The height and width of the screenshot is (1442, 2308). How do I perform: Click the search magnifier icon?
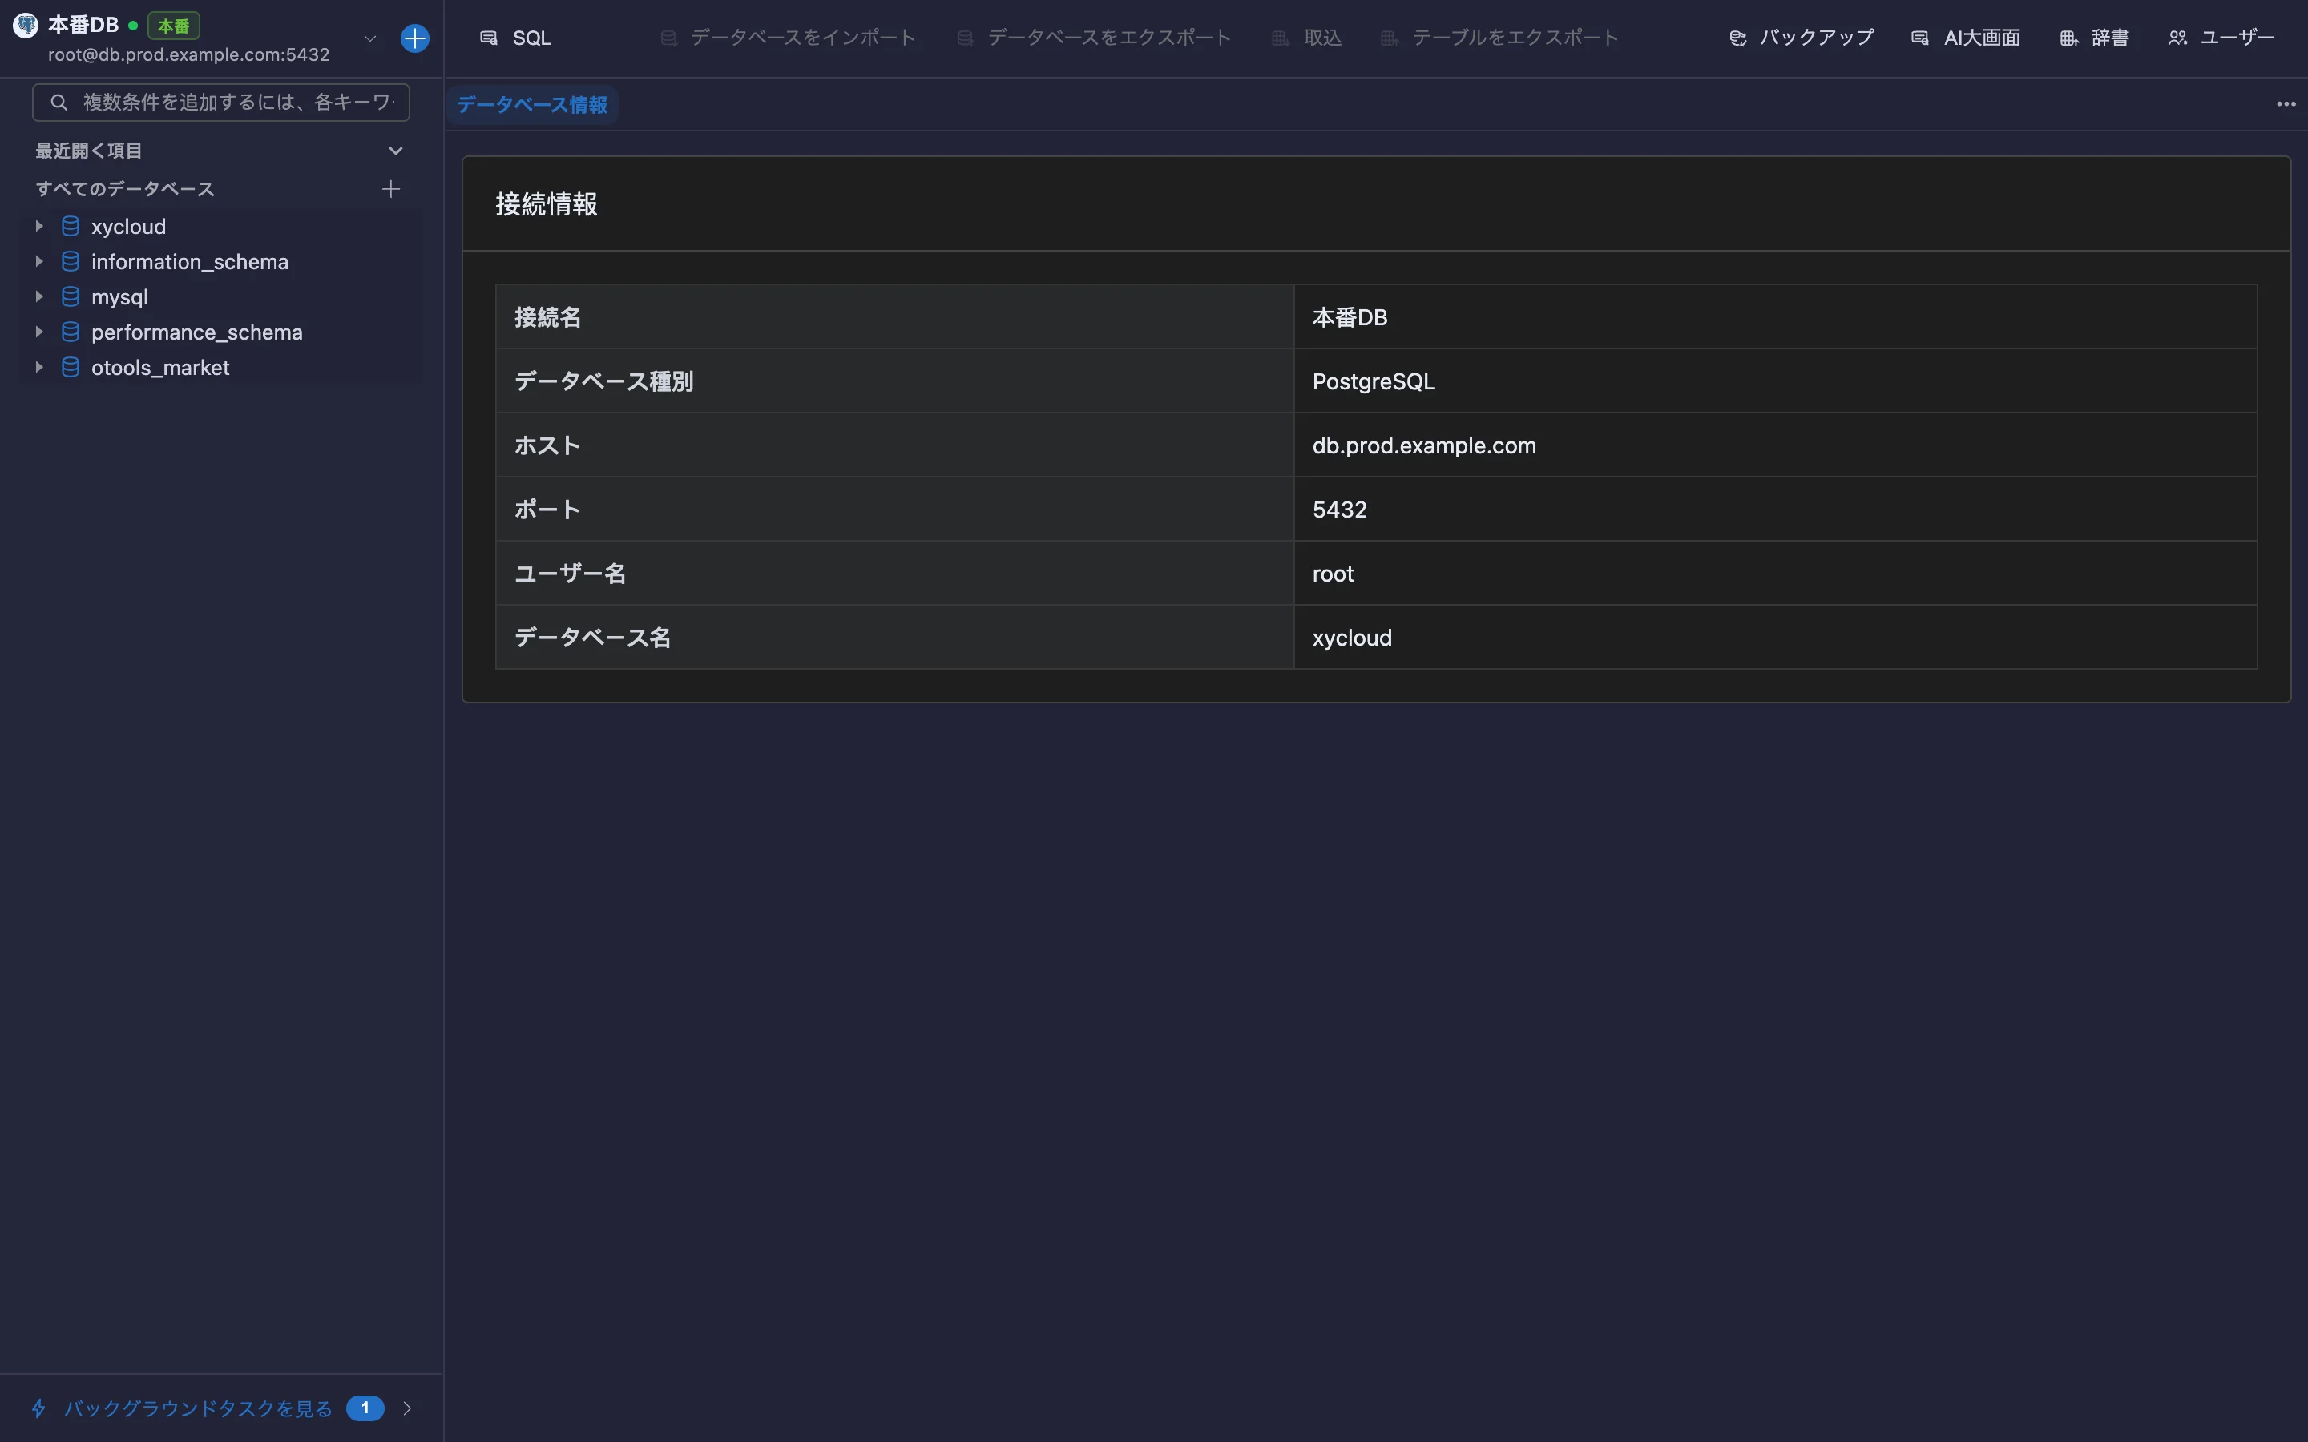(59, 102)
